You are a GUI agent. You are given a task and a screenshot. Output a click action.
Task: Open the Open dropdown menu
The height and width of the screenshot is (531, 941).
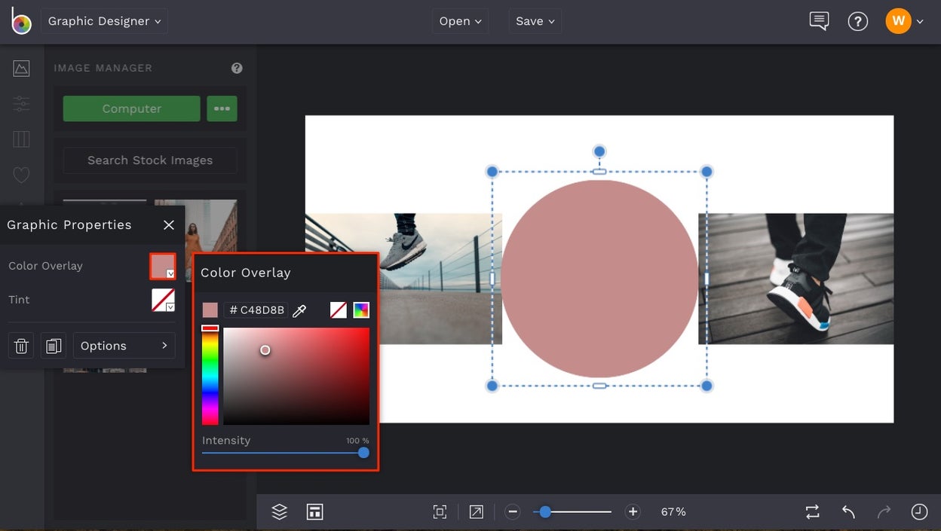(x=460, y=21)
